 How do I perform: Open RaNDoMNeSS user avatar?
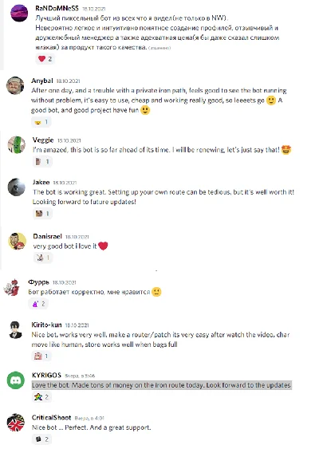pyautogui.click(x=19, y=13)
